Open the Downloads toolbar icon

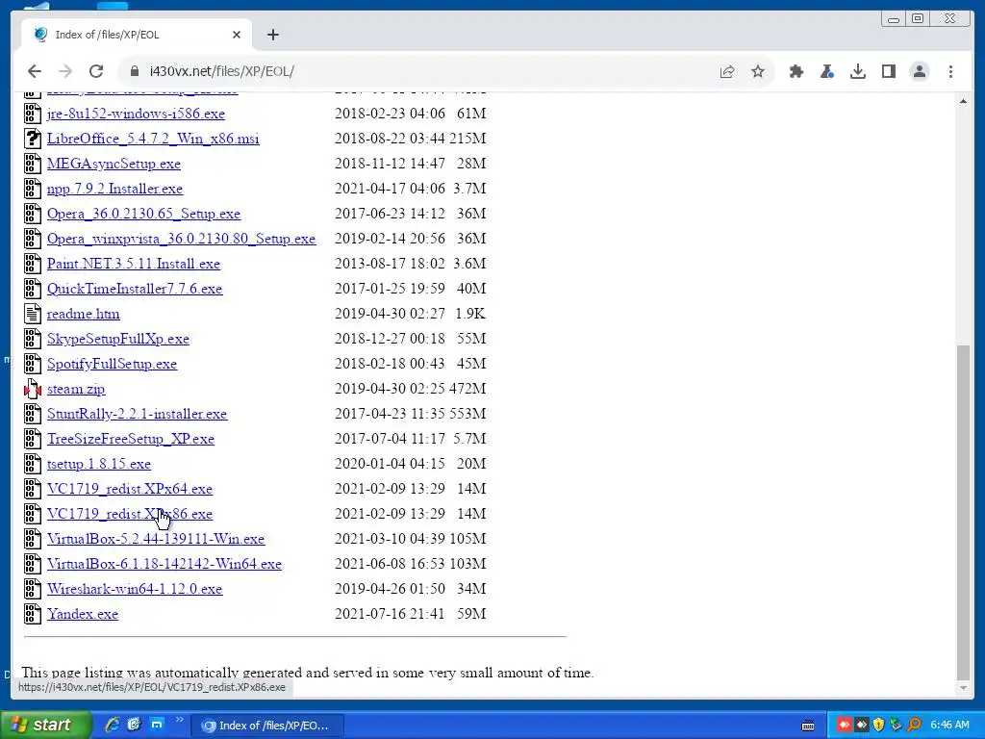point(857,71)
